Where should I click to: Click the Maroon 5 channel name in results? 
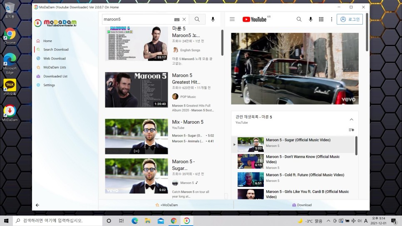187,183
